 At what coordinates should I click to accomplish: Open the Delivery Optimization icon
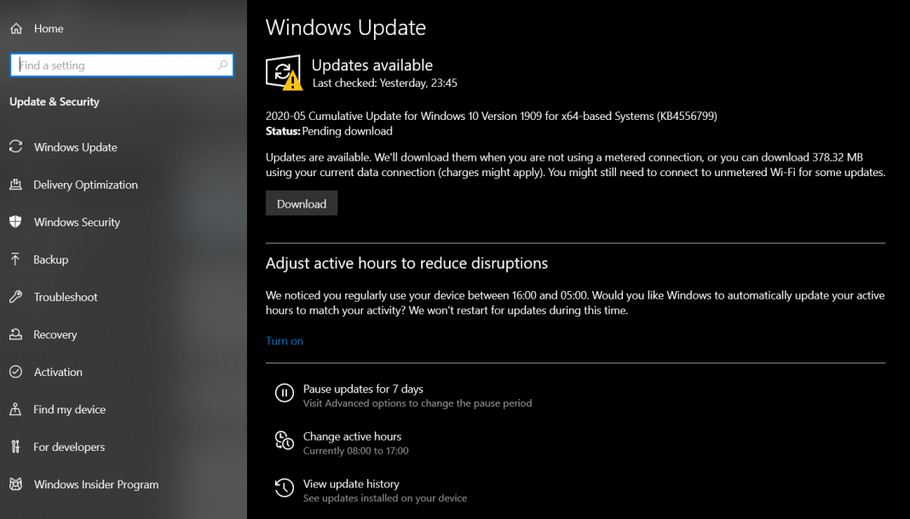coord(15,185)
